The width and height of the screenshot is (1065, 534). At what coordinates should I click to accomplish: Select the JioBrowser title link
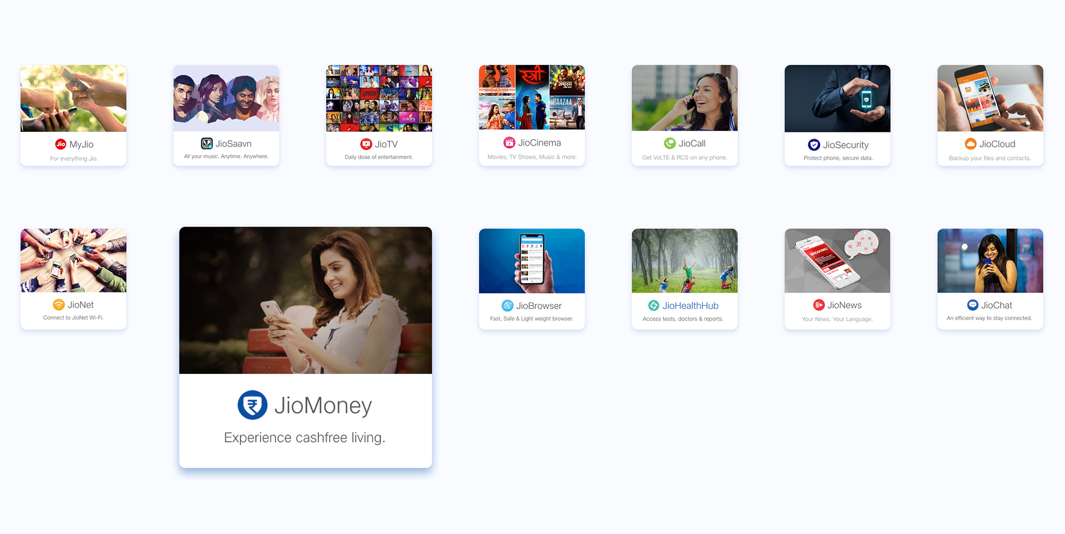pyautogui.click(x=539, y=305)
